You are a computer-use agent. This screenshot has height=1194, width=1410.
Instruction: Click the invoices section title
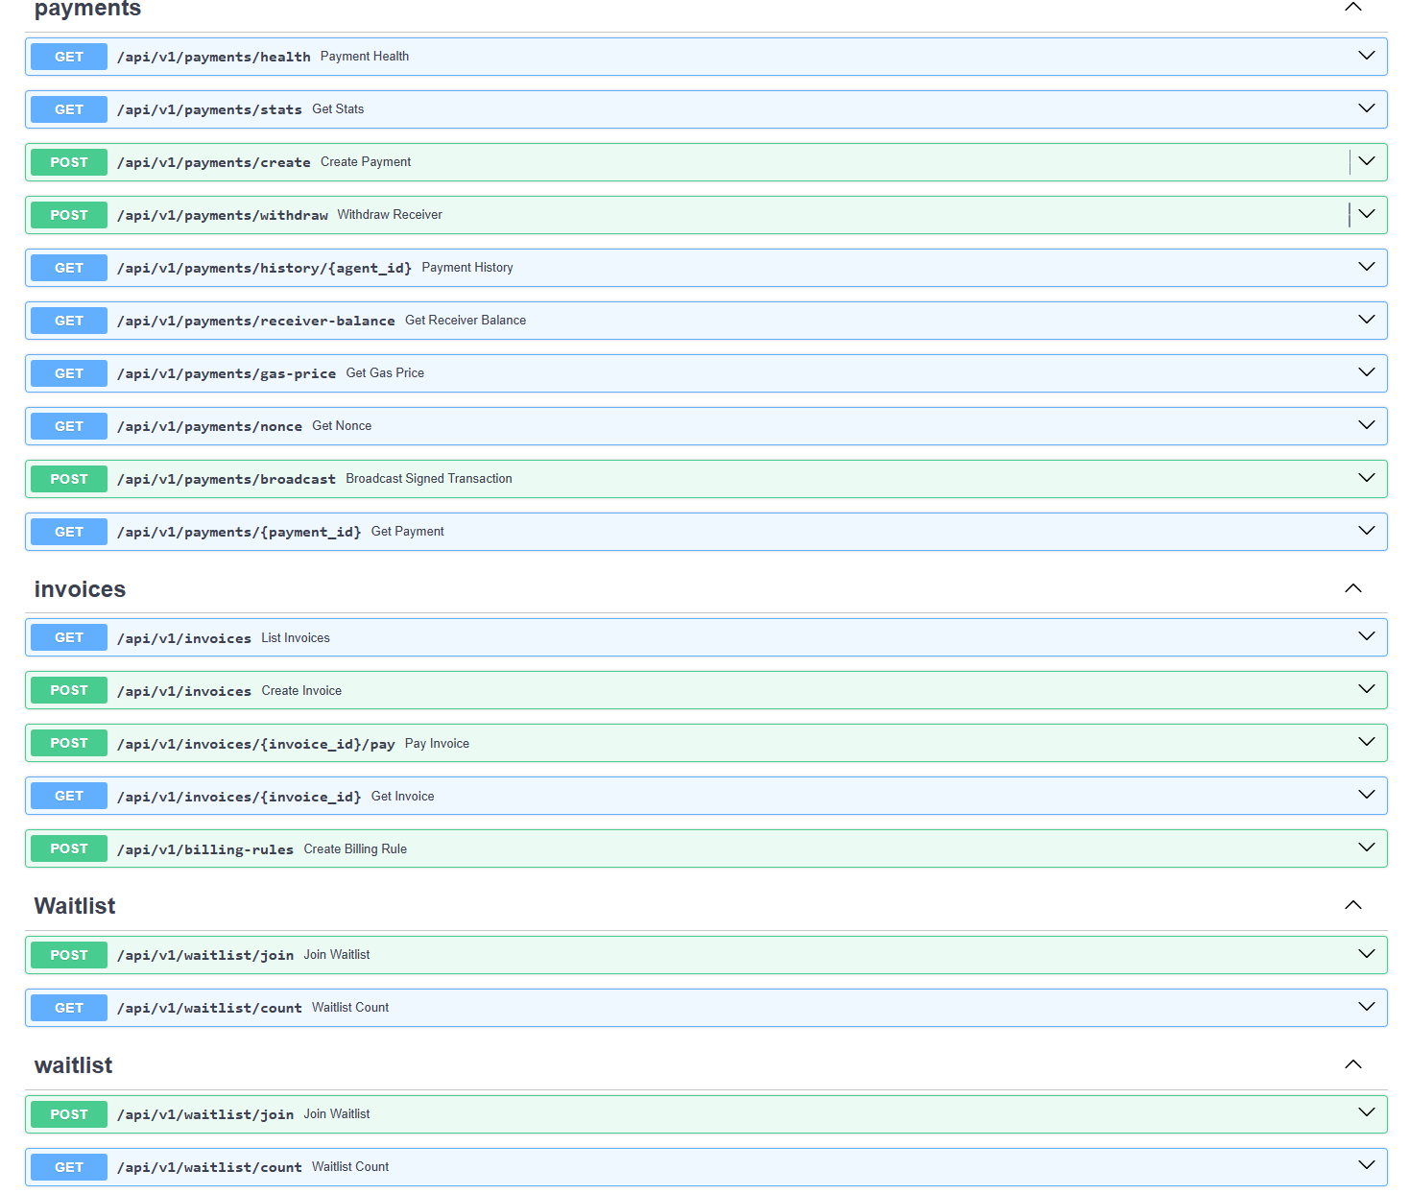(79, 588)
